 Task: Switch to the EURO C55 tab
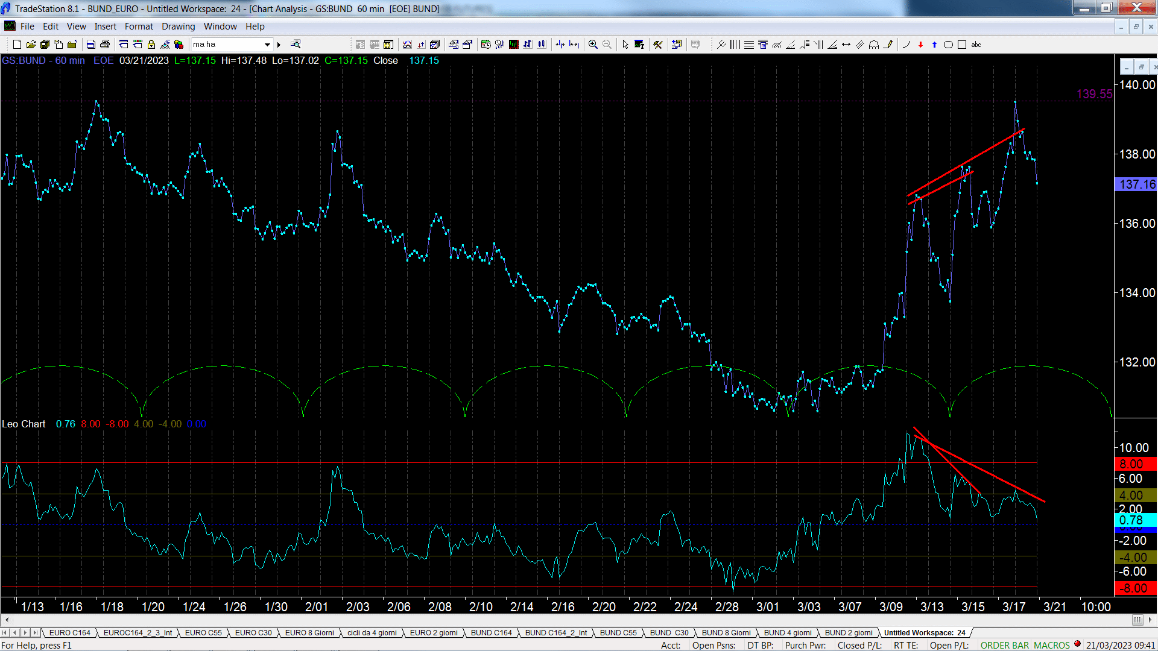(203, 633)
